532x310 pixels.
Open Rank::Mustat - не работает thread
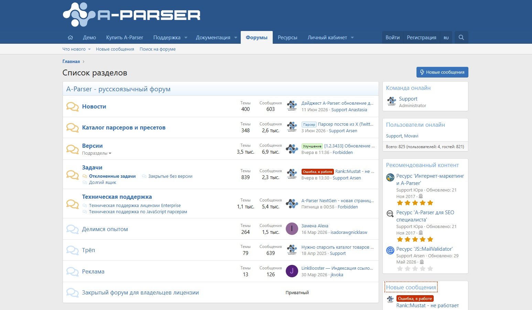pyautogui.click(x=427, y=306)
